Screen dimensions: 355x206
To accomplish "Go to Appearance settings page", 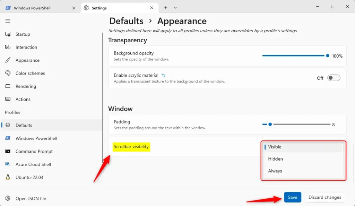I will tap(52, 60).
